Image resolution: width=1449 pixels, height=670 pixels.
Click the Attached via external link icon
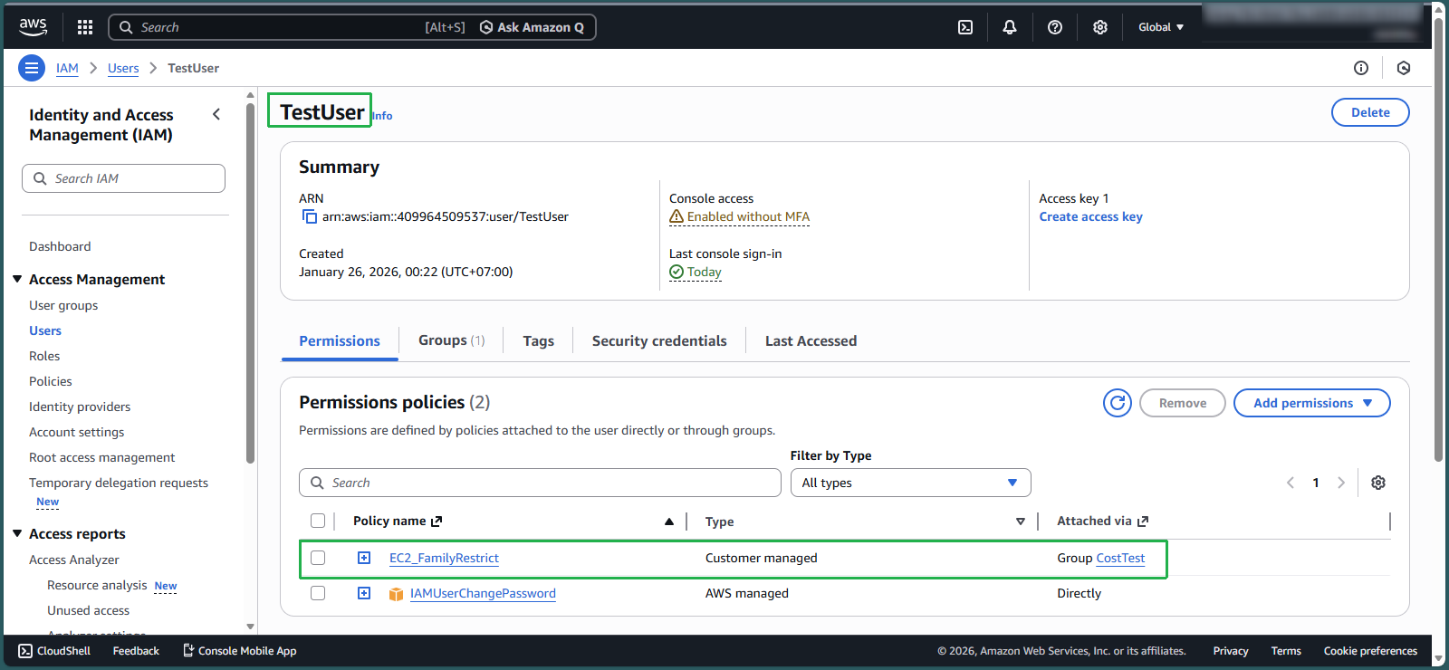click(1143, 522)
